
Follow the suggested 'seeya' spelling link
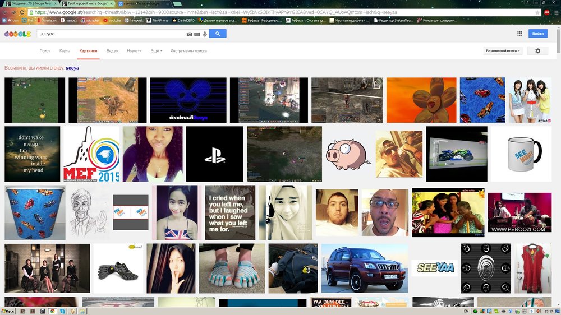pos(72,68)
